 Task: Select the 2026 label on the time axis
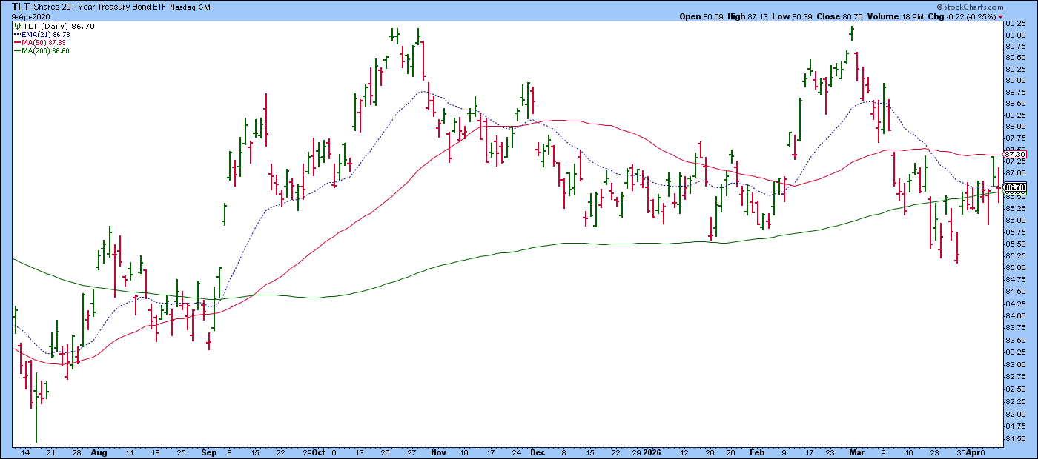tap(653, 452)
